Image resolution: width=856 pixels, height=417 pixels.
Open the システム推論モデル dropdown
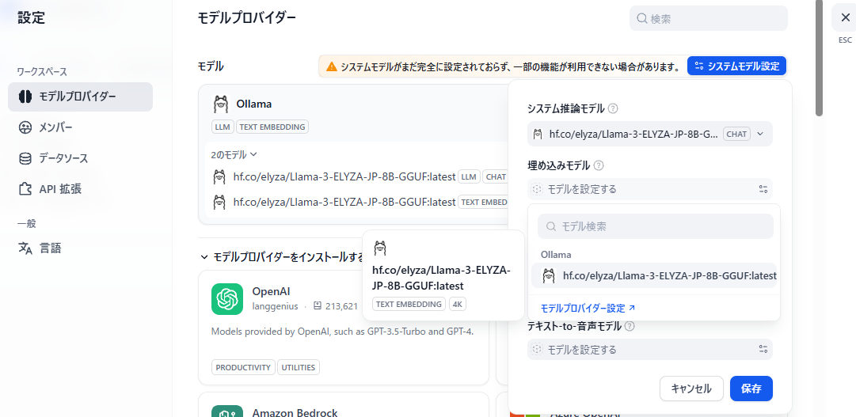pos(650,134)
